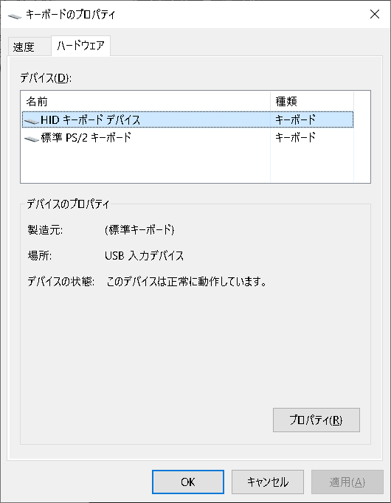Sort devices by the 名前 column header
This screenshot has height=503, width=391.
click(146, 101)
